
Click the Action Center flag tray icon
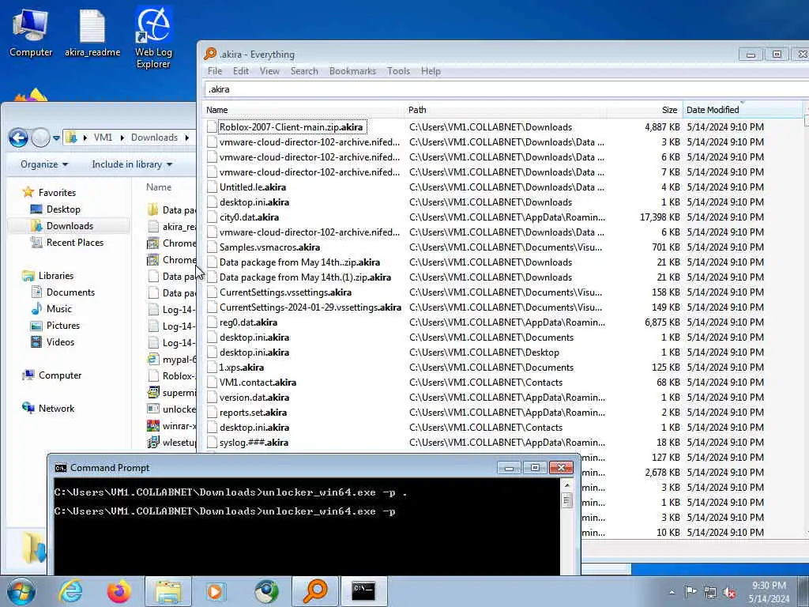[x=690, y=591]
